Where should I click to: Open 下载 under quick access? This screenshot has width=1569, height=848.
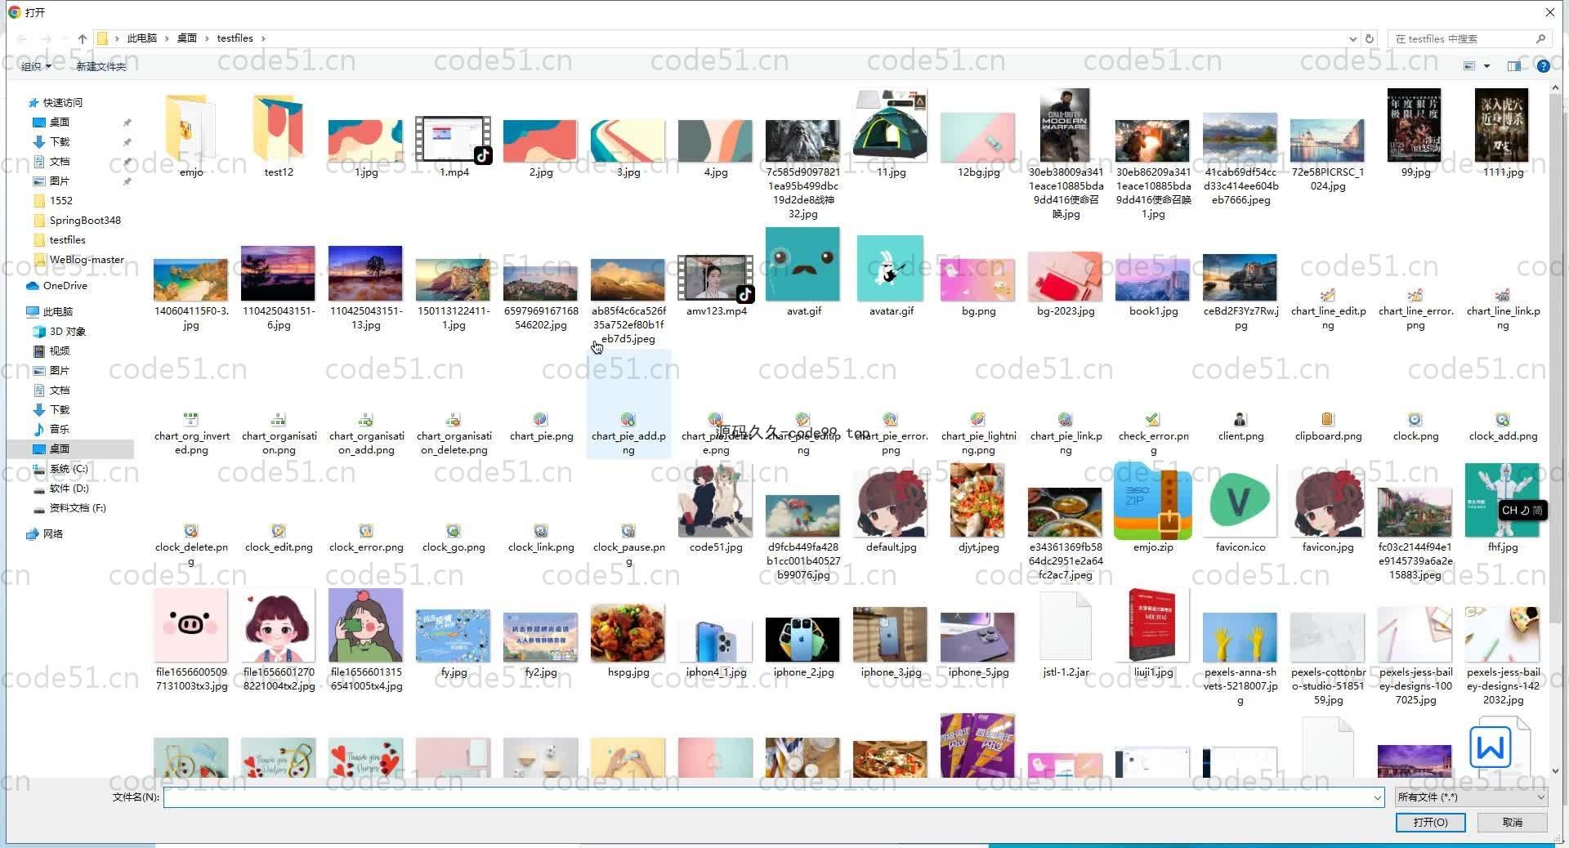(60, 142)
